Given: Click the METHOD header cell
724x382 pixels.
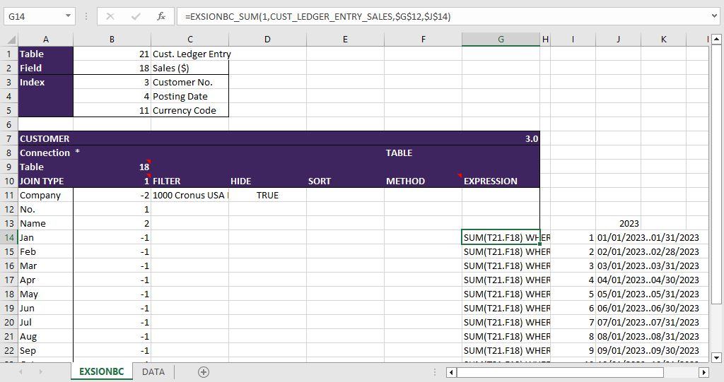Looking at the screenshot, I should click(423, 181).
